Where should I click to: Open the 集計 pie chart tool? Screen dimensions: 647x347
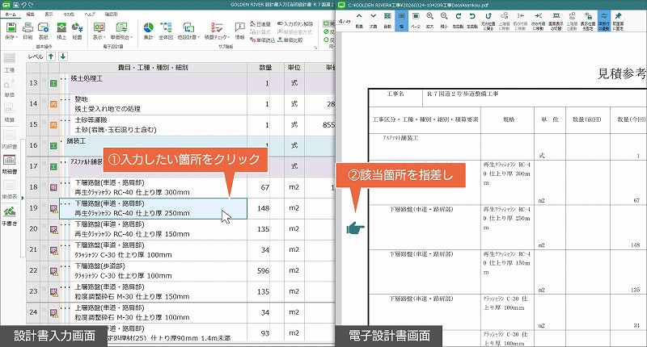click(149, 28)
